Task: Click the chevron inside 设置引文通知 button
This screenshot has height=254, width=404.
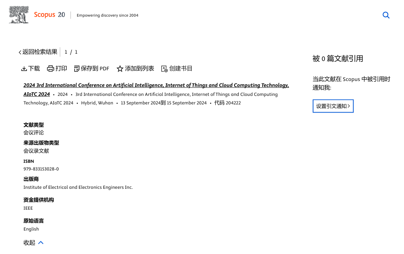Action: [x=348, y=106]
